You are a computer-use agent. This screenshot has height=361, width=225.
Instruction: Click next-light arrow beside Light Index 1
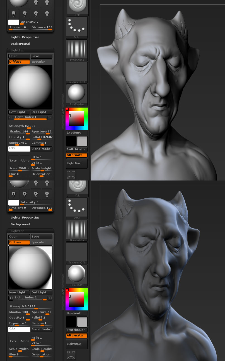pos(50,118)
